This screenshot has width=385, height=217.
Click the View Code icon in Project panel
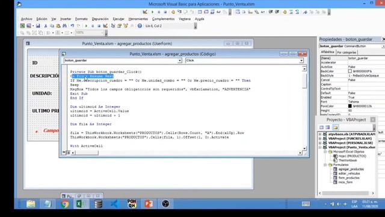pos(322,127)
